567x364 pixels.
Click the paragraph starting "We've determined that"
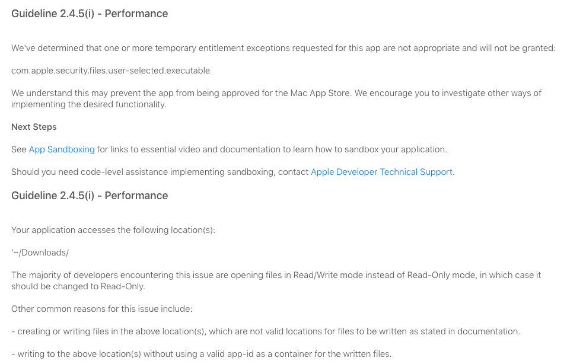(x=283, y=48)
